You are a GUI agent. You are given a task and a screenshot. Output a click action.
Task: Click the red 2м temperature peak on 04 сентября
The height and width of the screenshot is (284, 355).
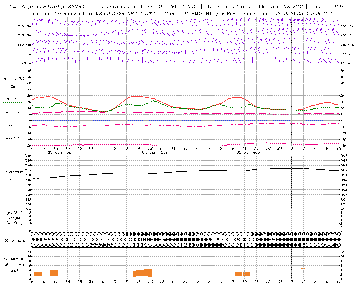[136, 96]
